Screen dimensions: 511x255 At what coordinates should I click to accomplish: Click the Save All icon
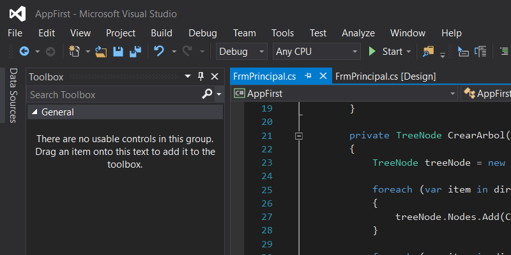tap(135, 52)
